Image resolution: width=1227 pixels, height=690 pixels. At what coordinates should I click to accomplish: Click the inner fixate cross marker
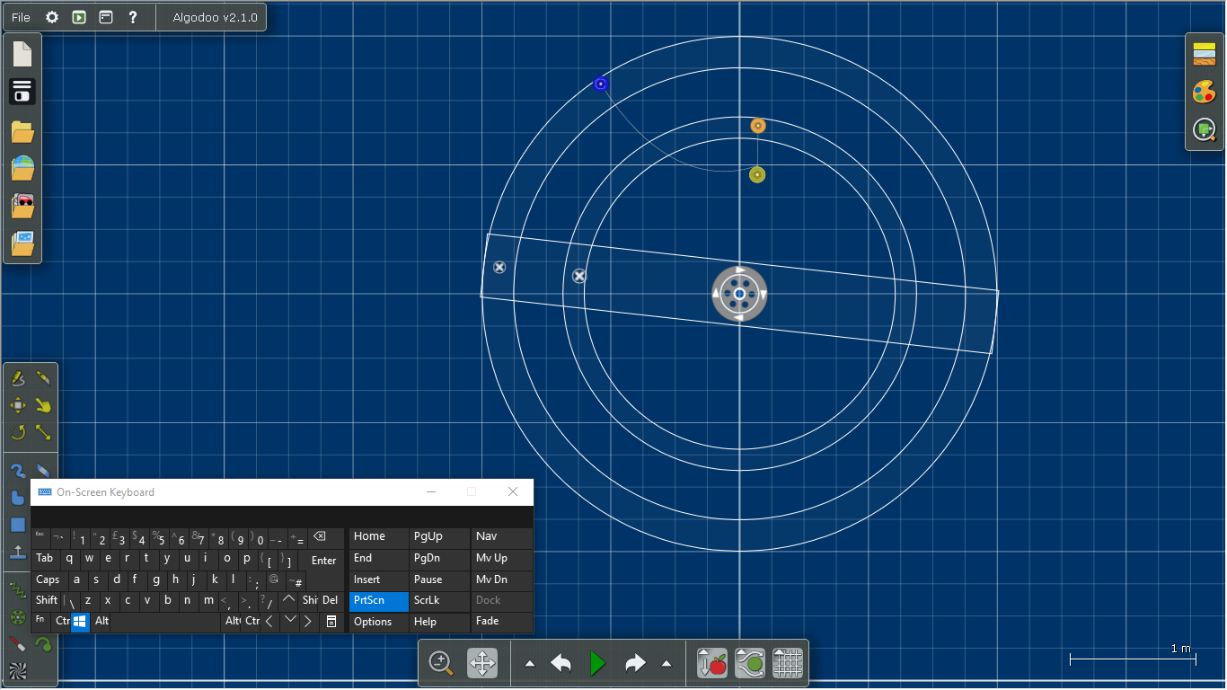pos(579,276)
